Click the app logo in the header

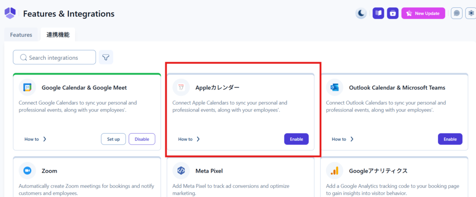(x=10, y=13)
